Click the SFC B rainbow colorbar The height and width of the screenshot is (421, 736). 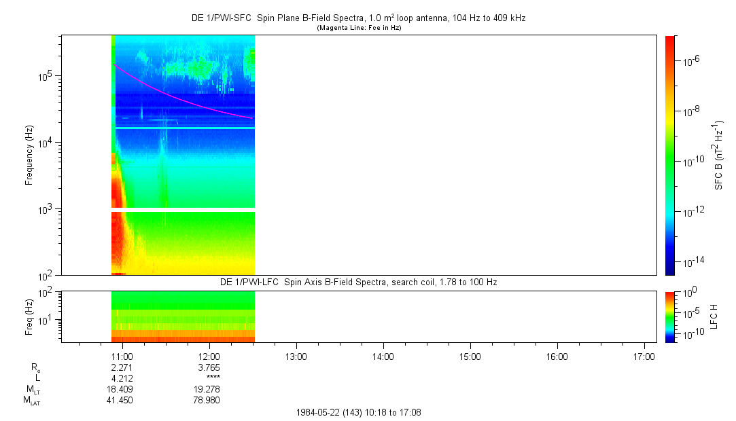[x=670, y=155]
